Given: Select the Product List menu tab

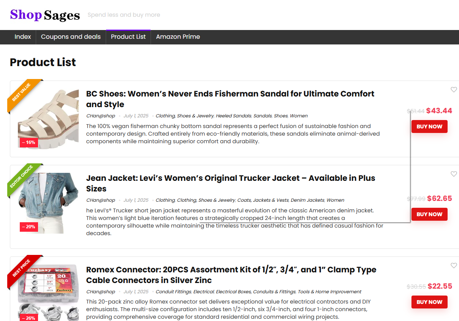Looking at the screenshot, I should click(128, 37).
